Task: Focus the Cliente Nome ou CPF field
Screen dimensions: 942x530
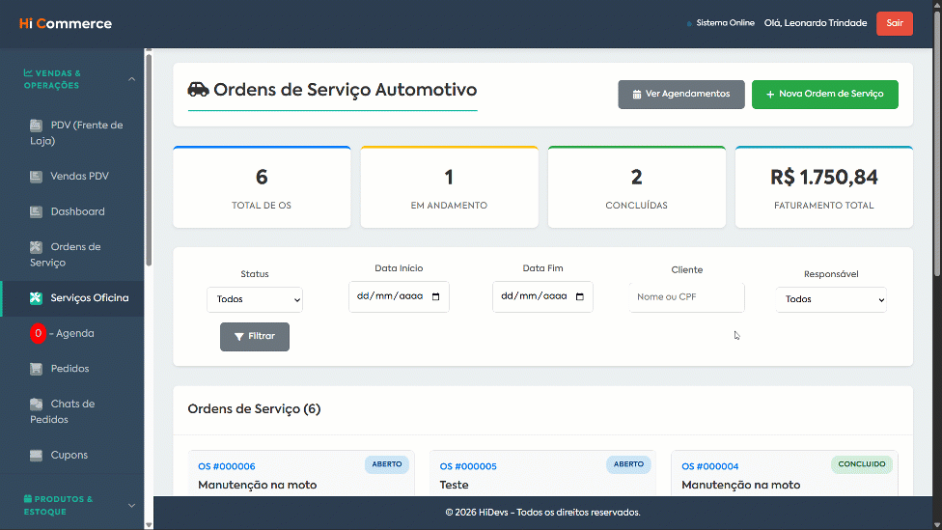Action: 686,296
